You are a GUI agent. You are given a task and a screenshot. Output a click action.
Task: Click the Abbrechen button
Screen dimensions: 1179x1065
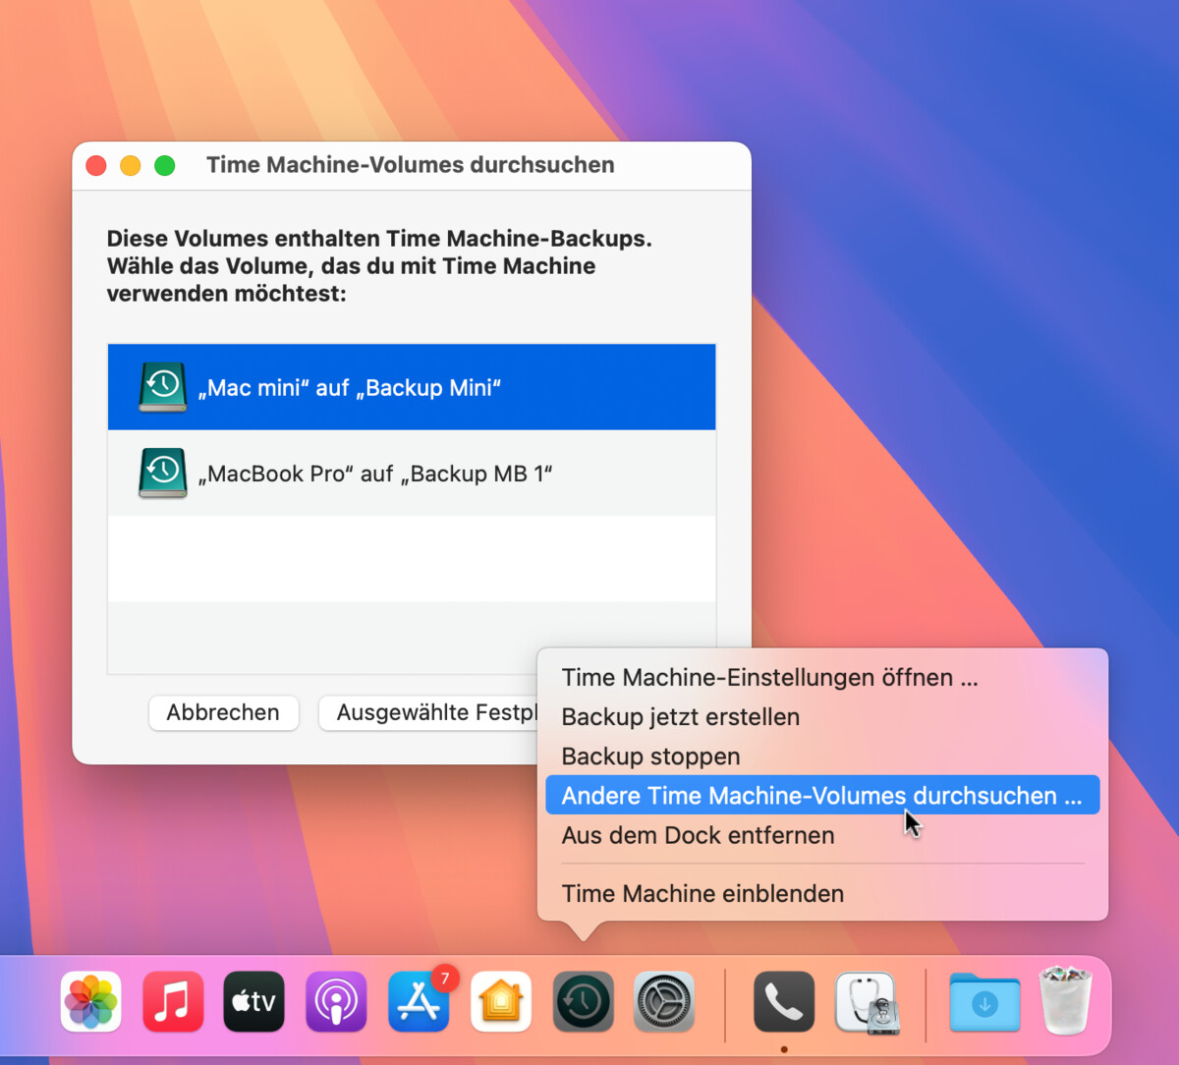[223, 712]
